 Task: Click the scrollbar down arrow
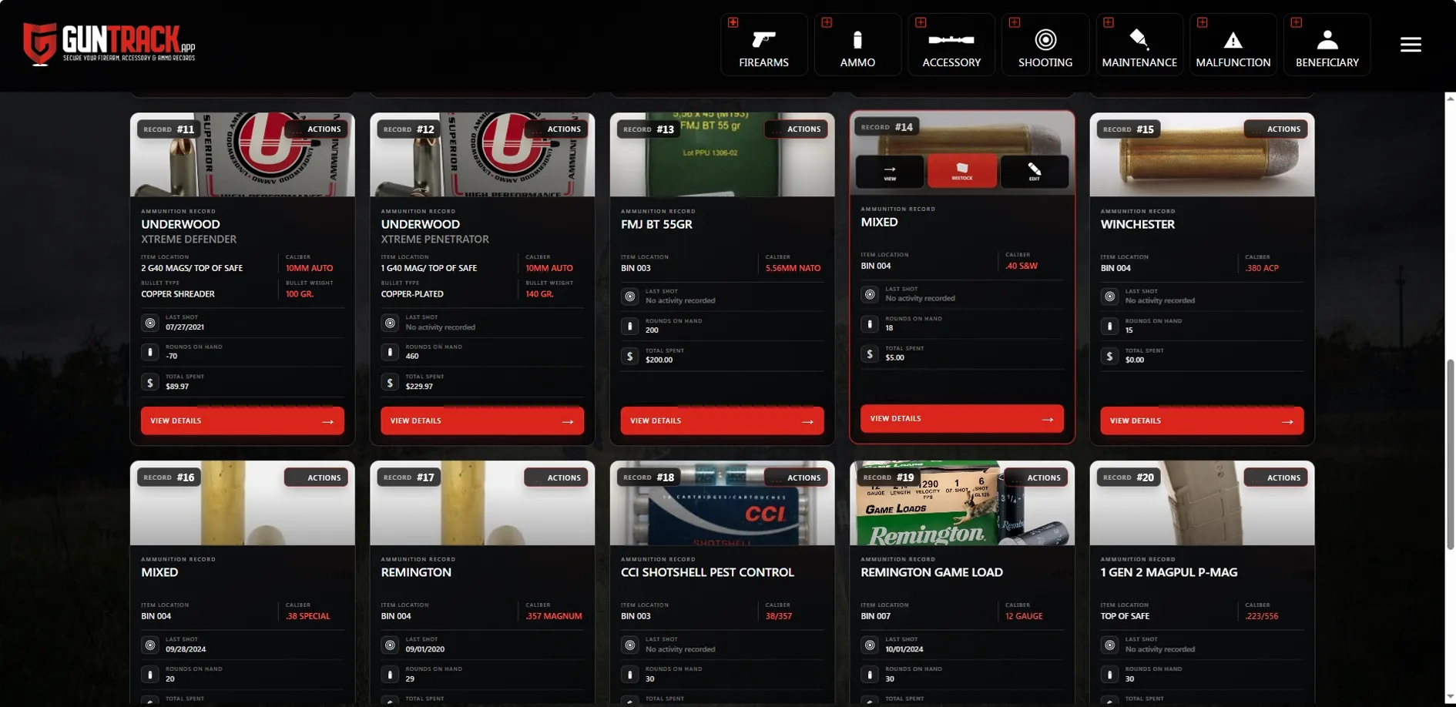pos(1451,698)
